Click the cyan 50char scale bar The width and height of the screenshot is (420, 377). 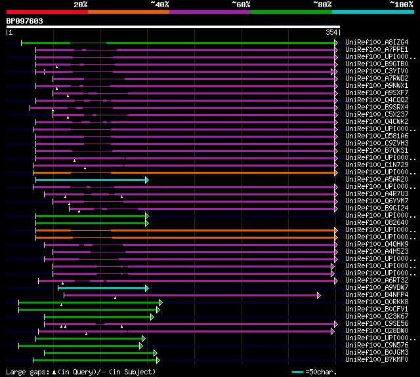[297, 372]
